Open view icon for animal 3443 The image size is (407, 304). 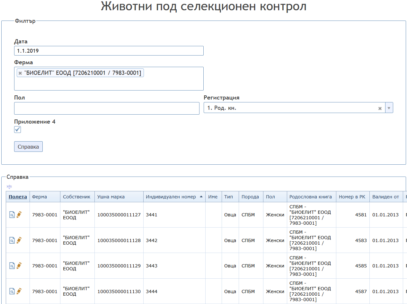tap(12, 266)
